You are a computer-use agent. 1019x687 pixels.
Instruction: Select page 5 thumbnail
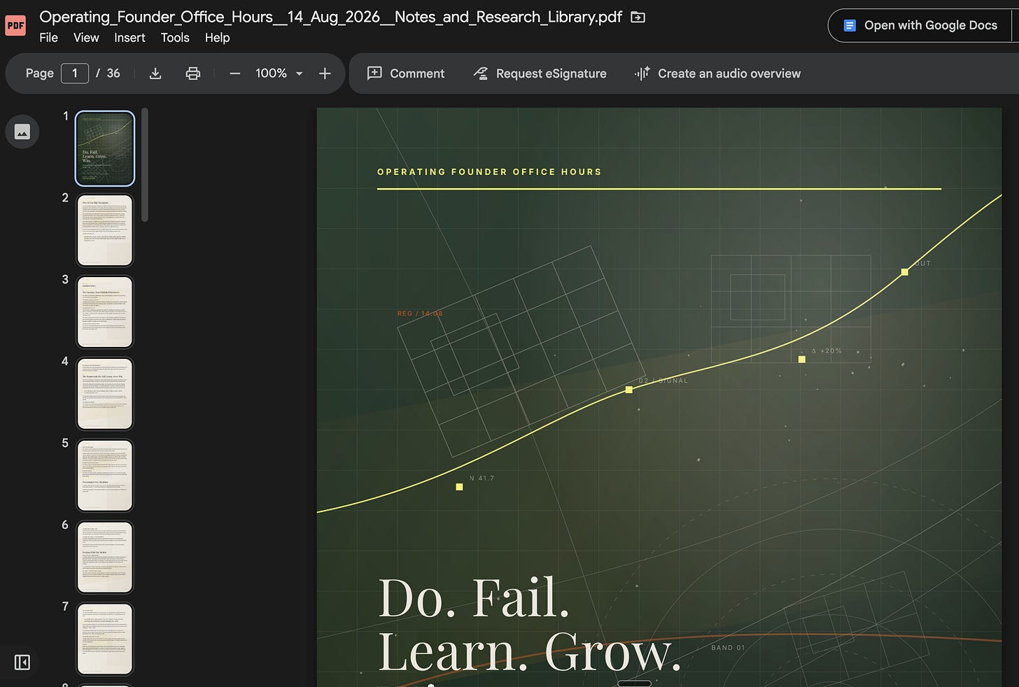pos(105,476)
